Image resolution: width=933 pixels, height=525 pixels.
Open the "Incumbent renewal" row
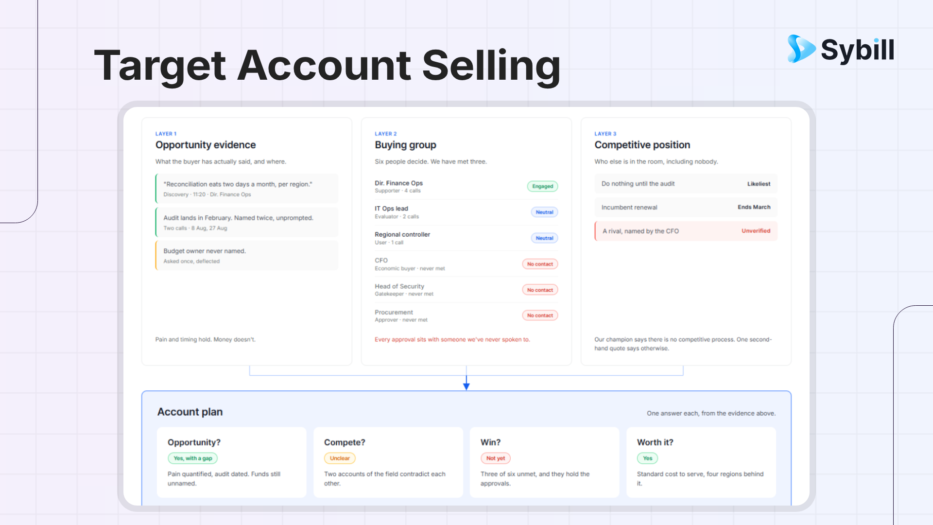686,207
